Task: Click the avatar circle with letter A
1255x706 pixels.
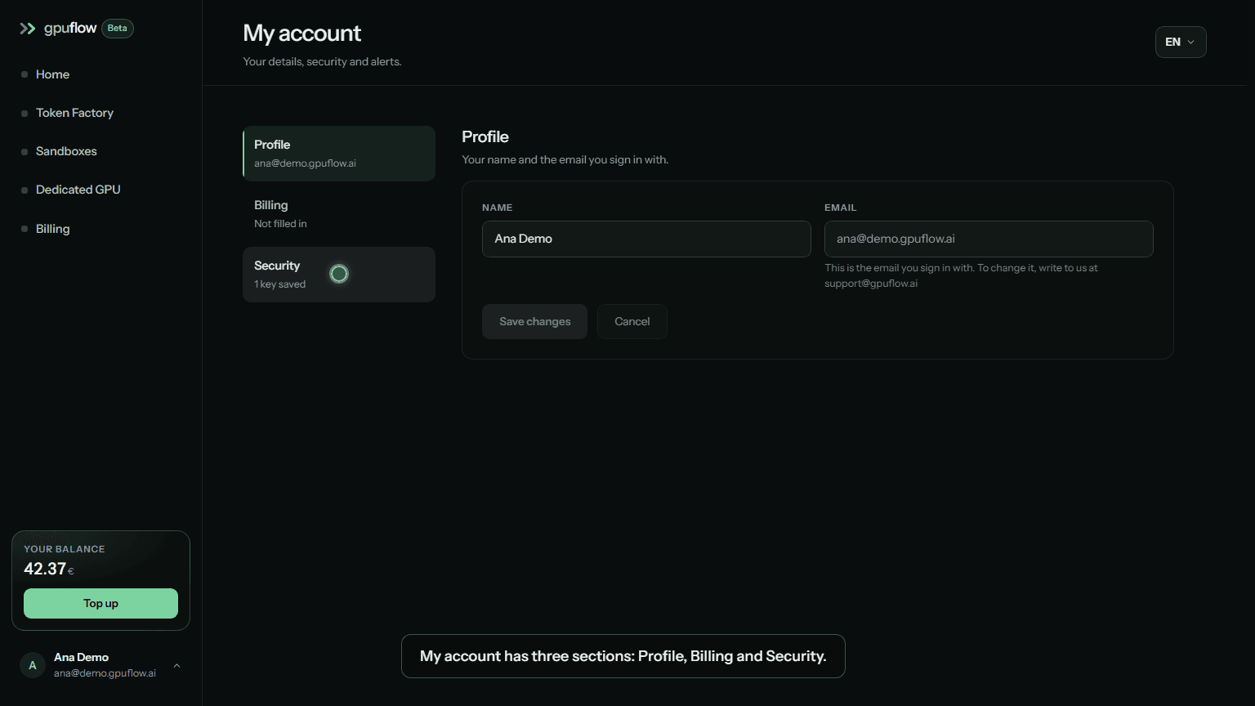Action: tap(33, 665)
